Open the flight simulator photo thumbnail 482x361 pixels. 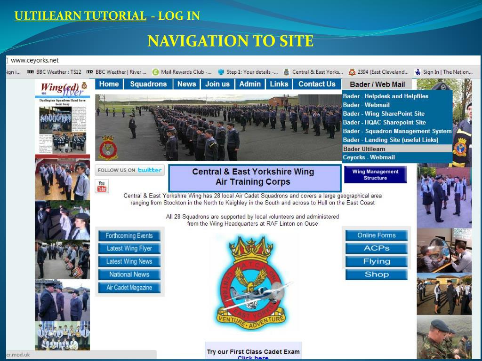(444, 251)
